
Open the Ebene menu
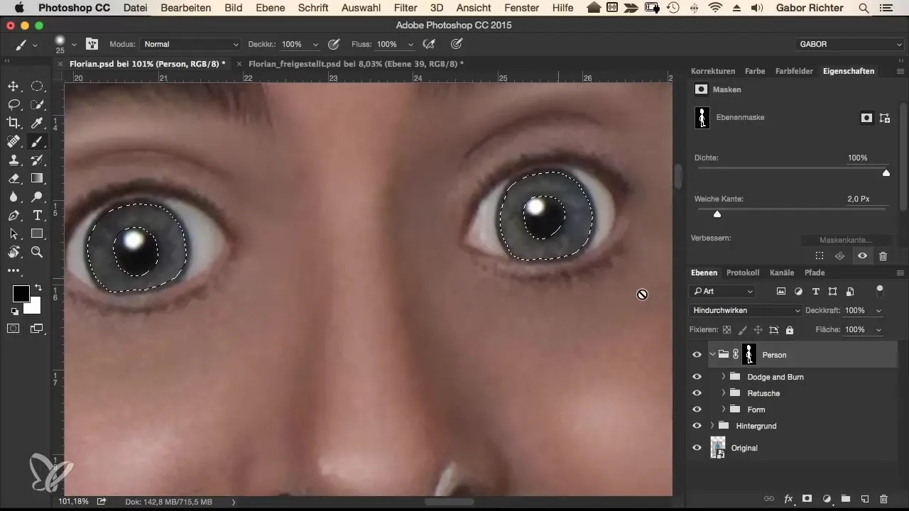[271, 8]
